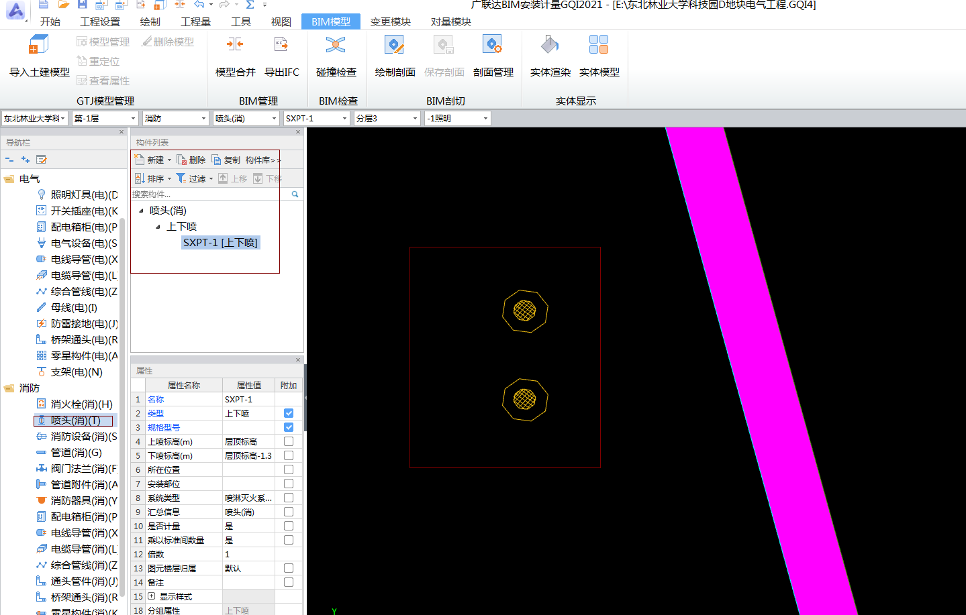This screenshot has height=615, width=966.
Task: Click the collapse-all icon in navigation bar
Action: click(x=9, y=160)
